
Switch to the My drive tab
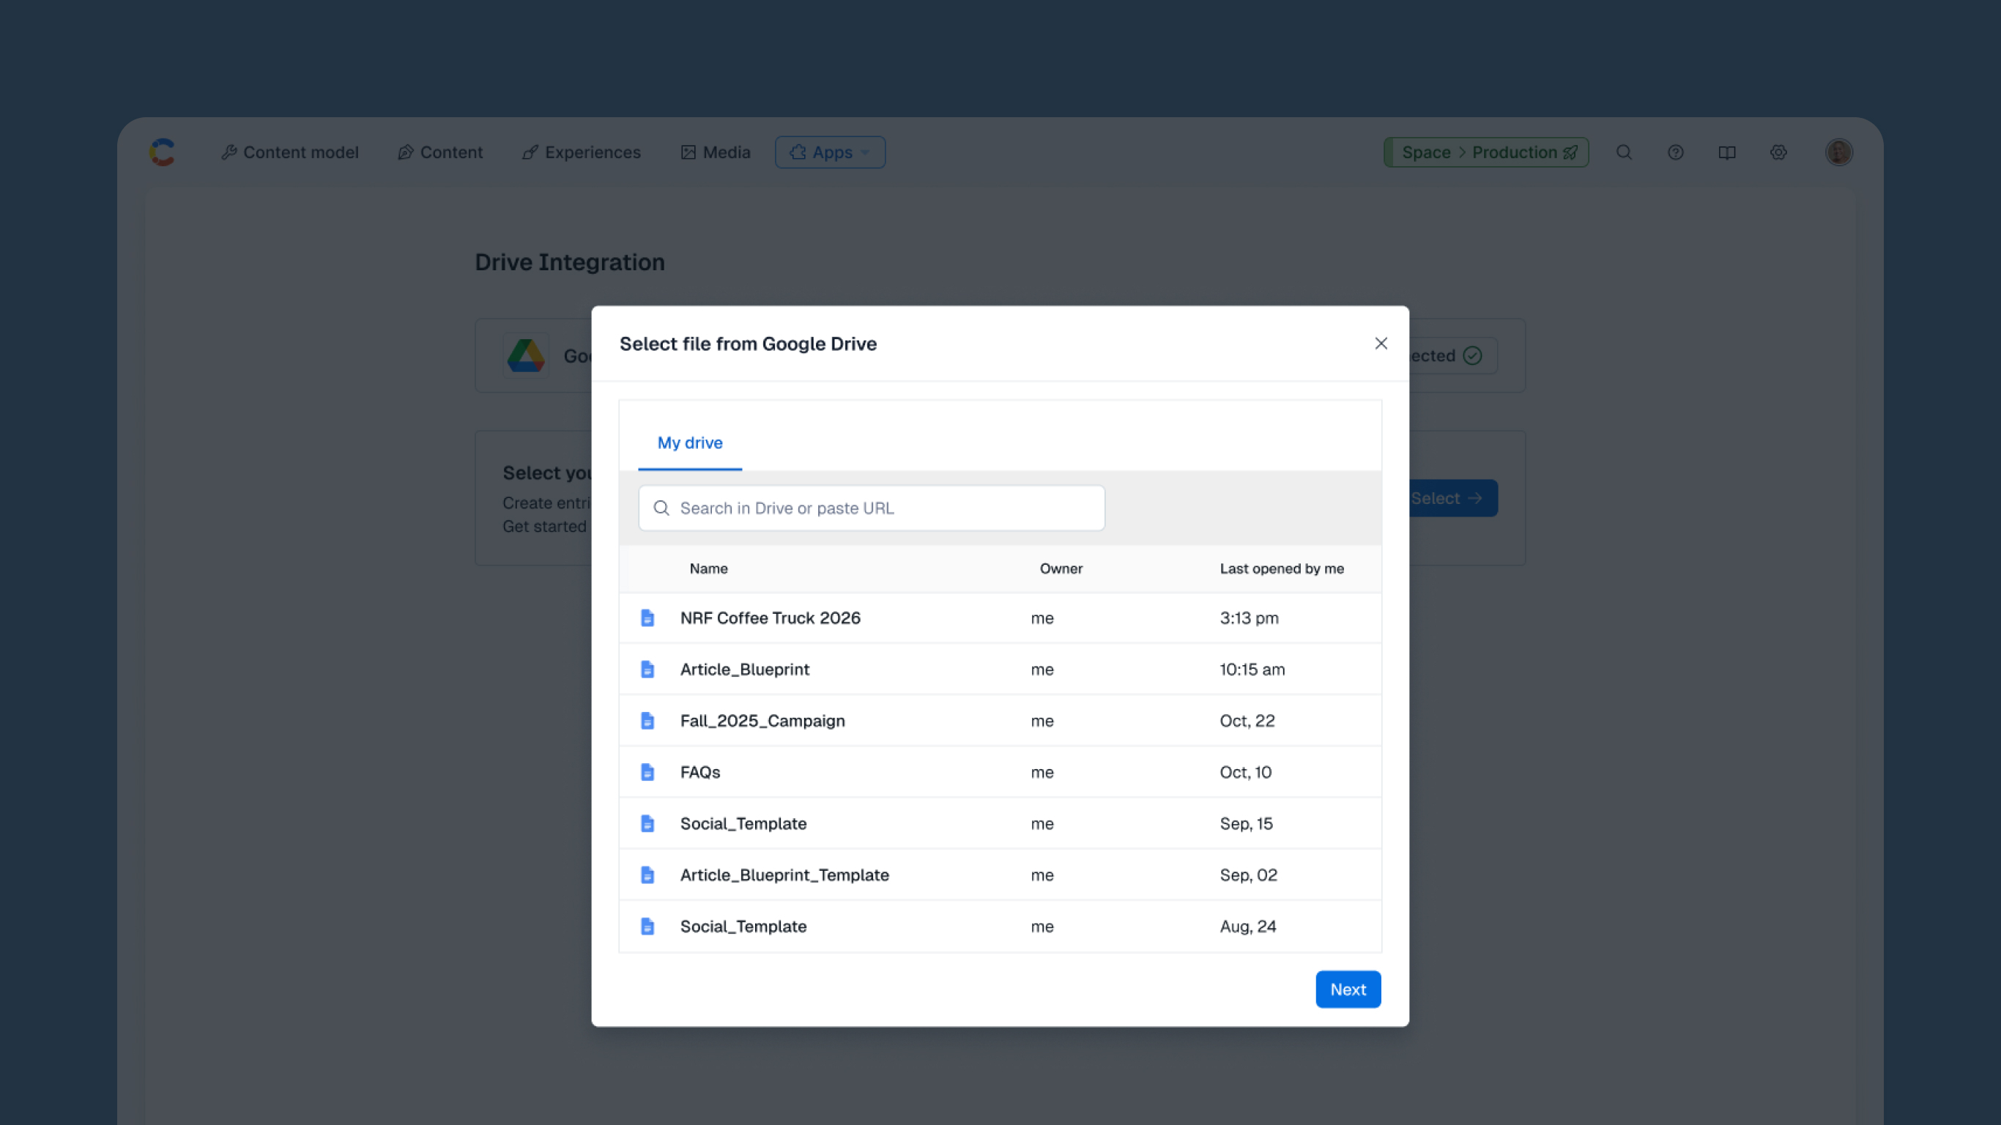click(x=689, y=443)
